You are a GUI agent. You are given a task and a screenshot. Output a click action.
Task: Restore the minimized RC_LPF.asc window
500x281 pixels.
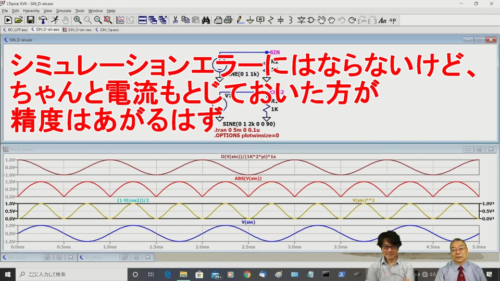[124, 257]
